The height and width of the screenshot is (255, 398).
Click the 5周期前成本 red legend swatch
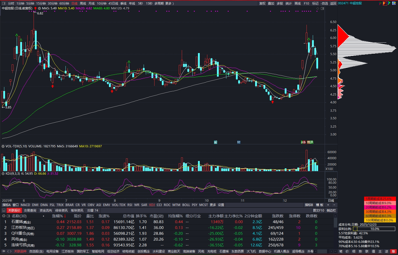(380, 199)
